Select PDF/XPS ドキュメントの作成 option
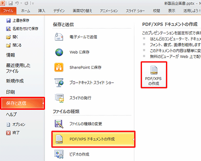The height and width of the screenshot is (161, 201). click(x=93, y=139)
